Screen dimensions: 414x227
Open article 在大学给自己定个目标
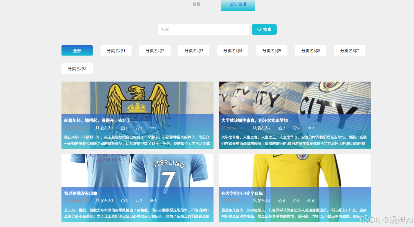coord(242,193)
